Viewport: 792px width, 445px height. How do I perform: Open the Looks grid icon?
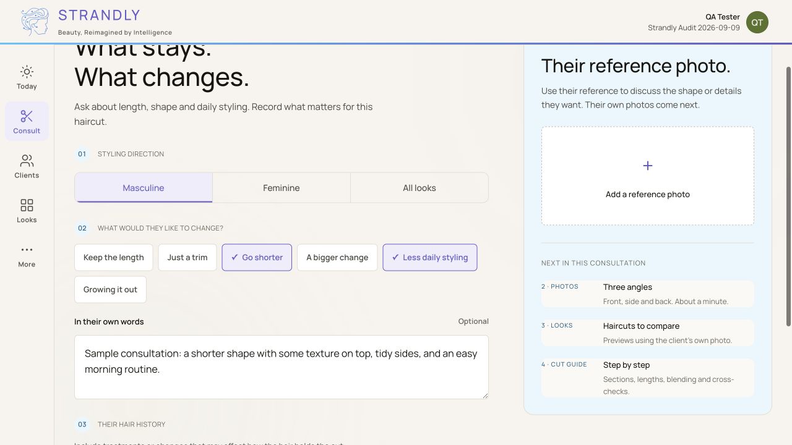[x=27, y=205]
